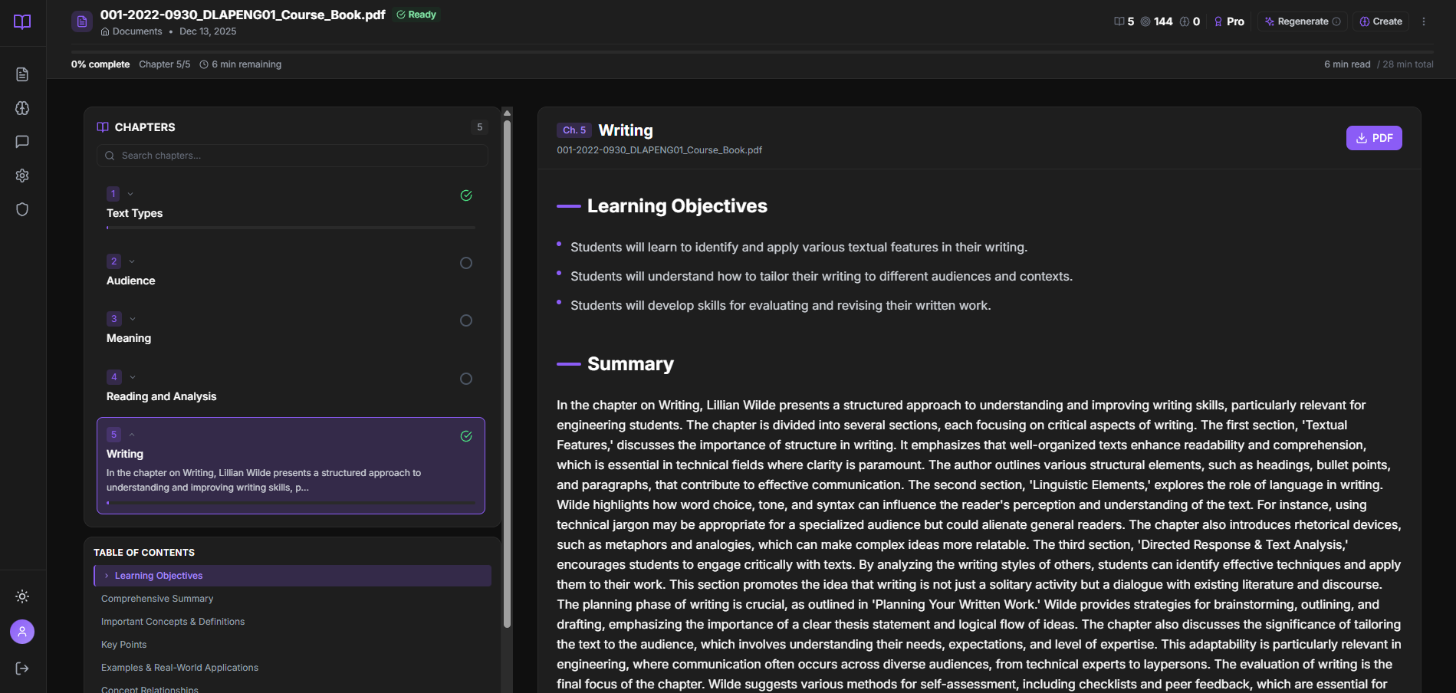
Task: Click the logout arrow icon
Action: tap(22, 668)
